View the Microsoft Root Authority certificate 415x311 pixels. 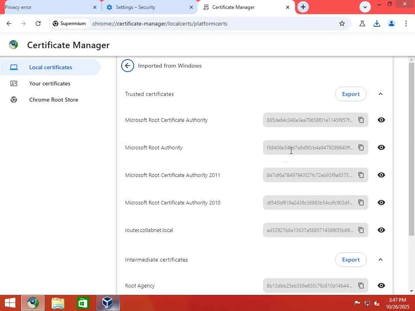coord(381,147)
